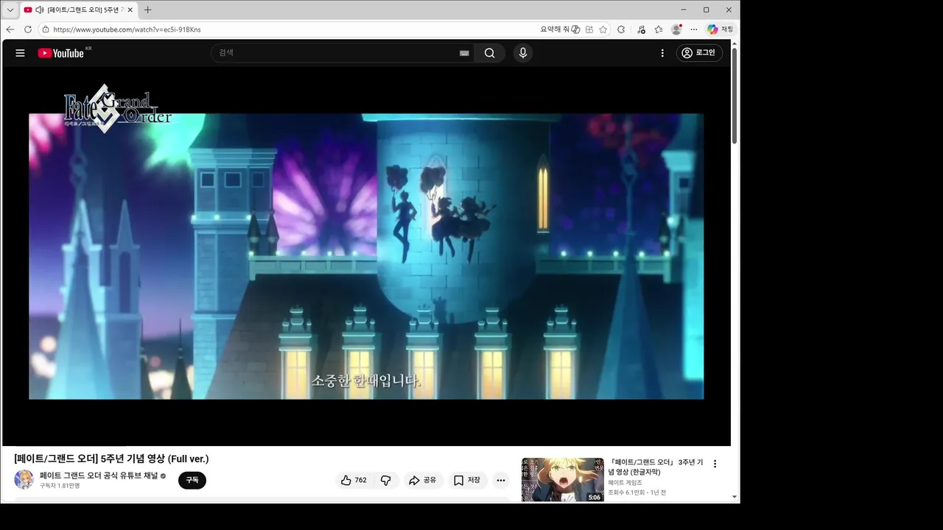Open the on-screen keyboard in search box
The width and height of the screenshot is (943, 530).
(x=464, y=53)
